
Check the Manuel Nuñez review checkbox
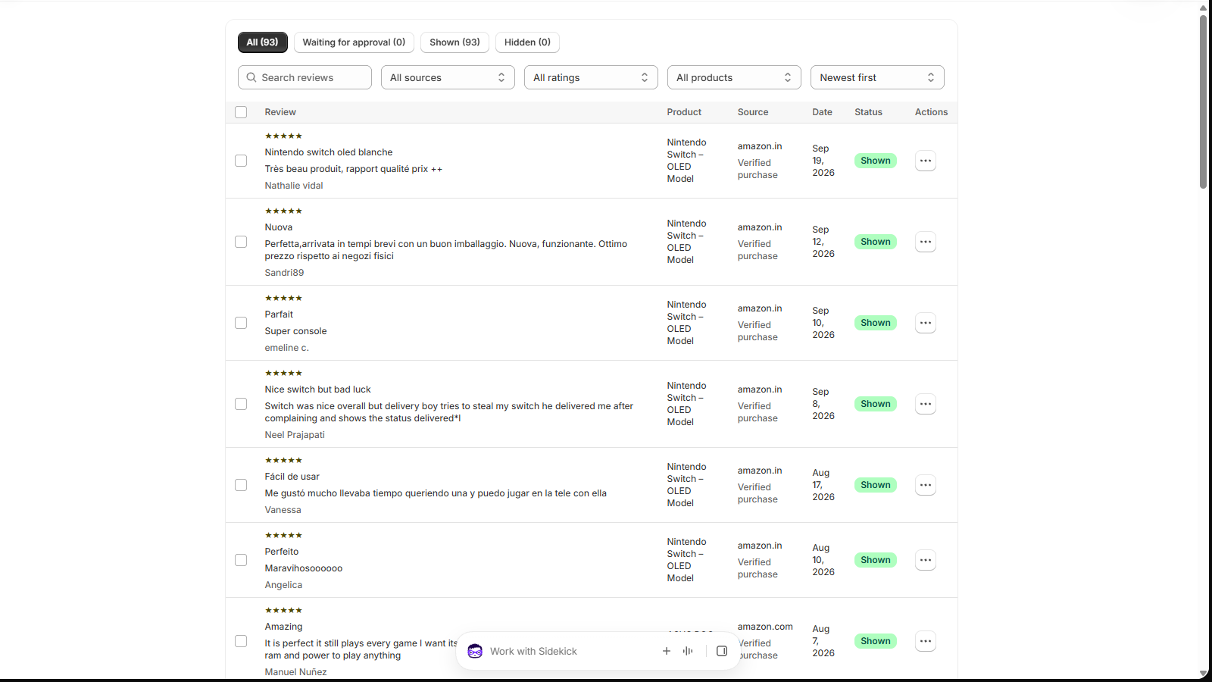pyautogui.click(x=241, y=641)
